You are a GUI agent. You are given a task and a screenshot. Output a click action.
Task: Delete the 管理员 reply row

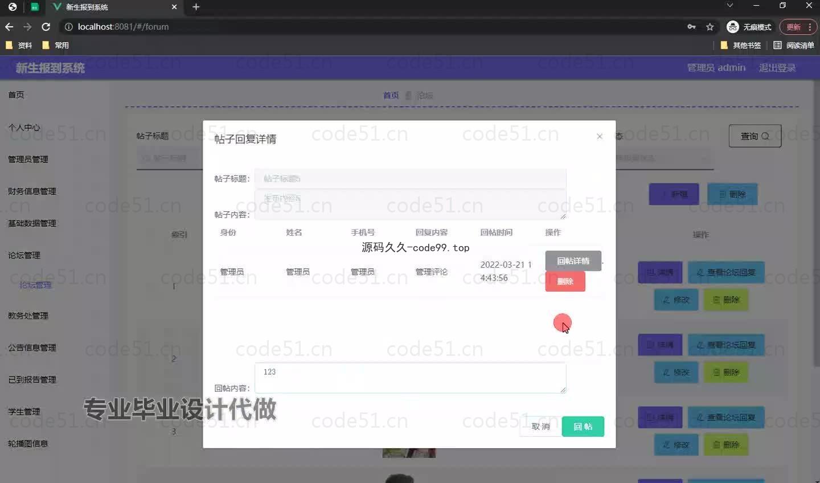coord(565,281)
